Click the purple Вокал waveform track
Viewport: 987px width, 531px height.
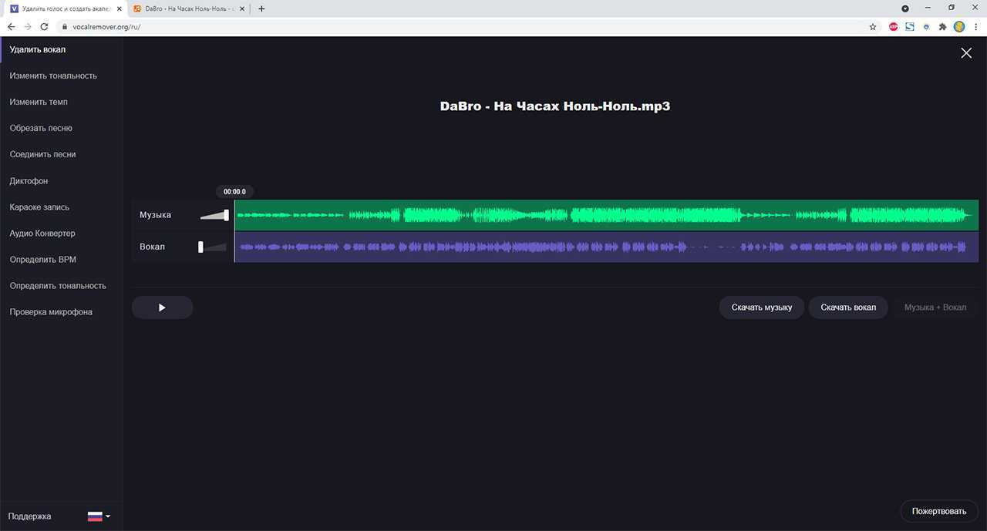[606, 247]
